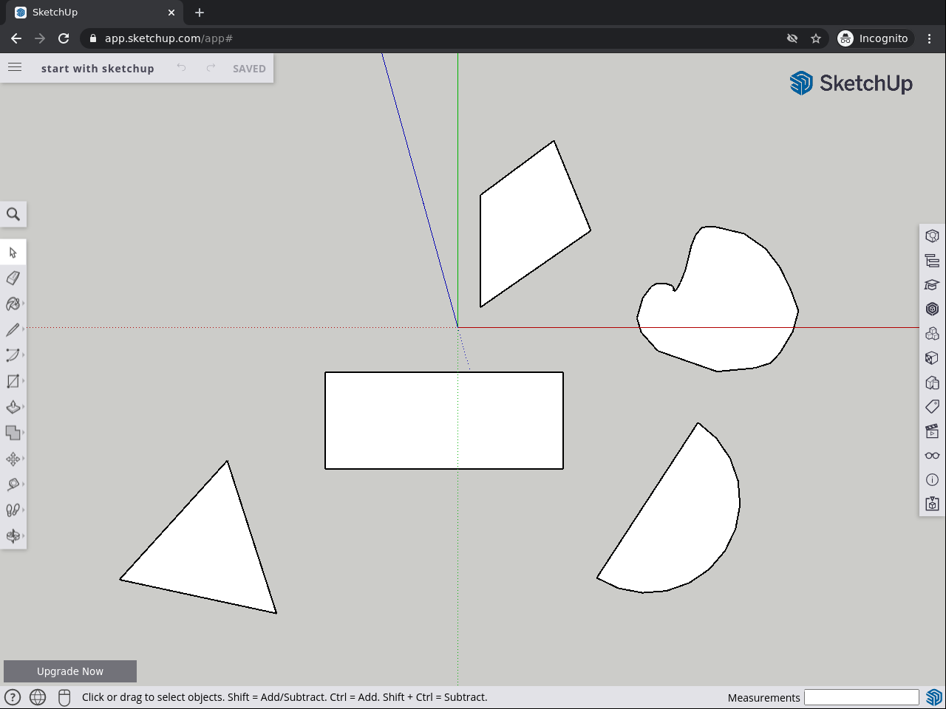
Task: Open the Outliner panel
Action: 932,261
